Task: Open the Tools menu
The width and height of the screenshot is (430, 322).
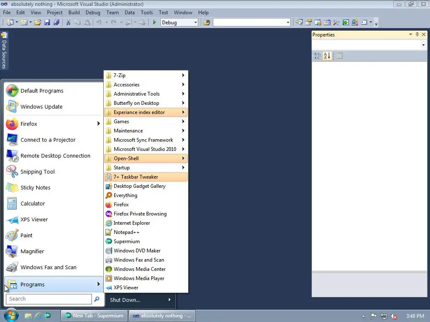Action: pyautogui.click(x=147, y=13)
